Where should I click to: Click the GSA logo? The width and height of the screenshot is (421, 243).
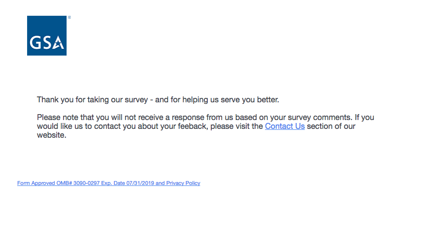(46, 35)
